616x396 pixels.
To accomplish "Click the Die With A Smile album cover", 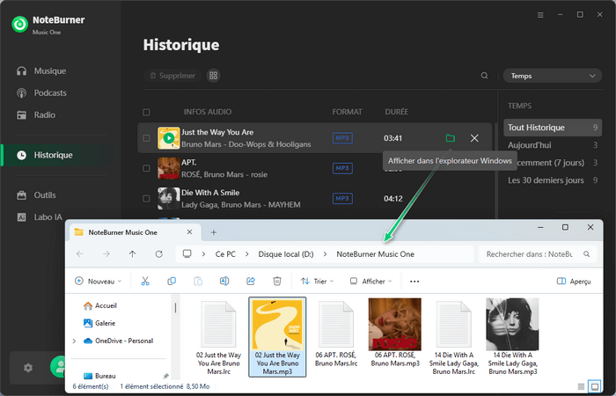I will [x=169, y=198].
